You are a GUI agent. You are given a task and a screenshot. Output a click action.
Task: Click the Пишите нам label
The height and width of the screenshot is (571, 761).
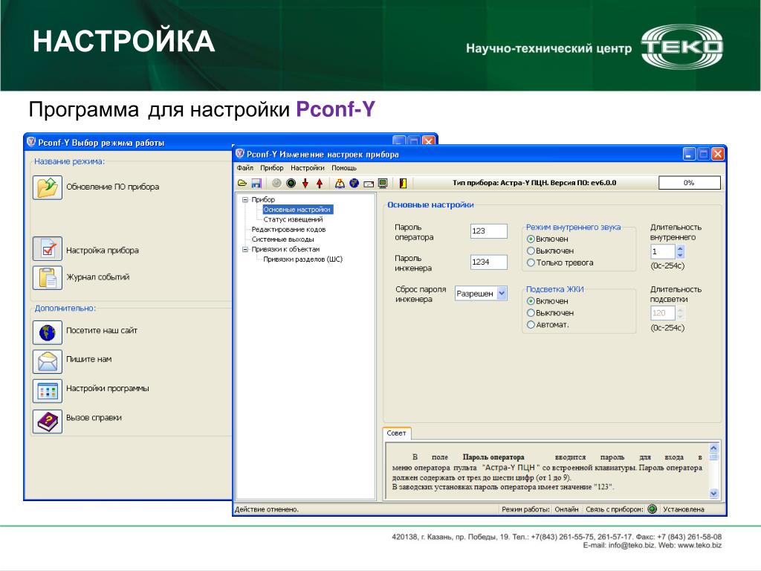click(89, 359)
